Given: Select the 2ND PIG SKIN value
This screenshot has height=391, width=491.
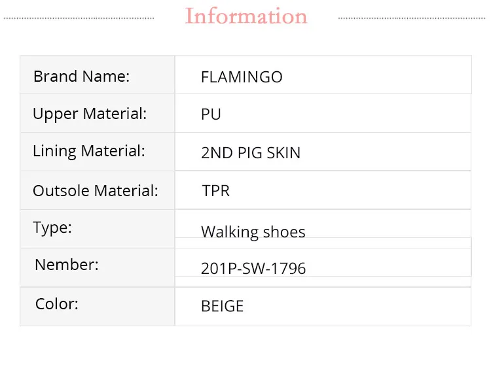Looking at the screenshot, I should pyautogui.click(x=251, y=153).
